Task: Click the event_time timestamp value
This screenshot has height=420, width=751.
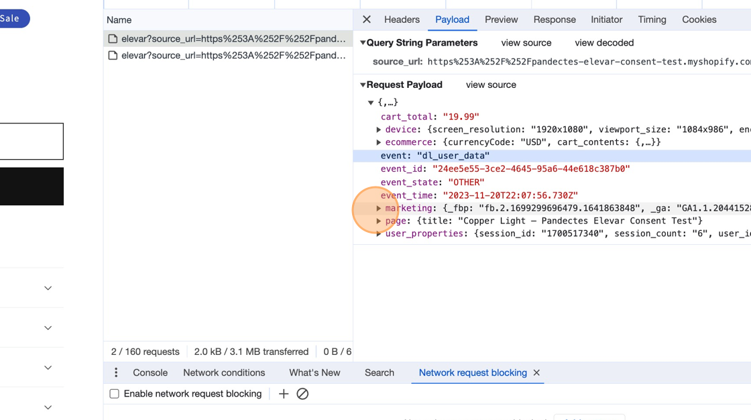Action: pos(510,195)
